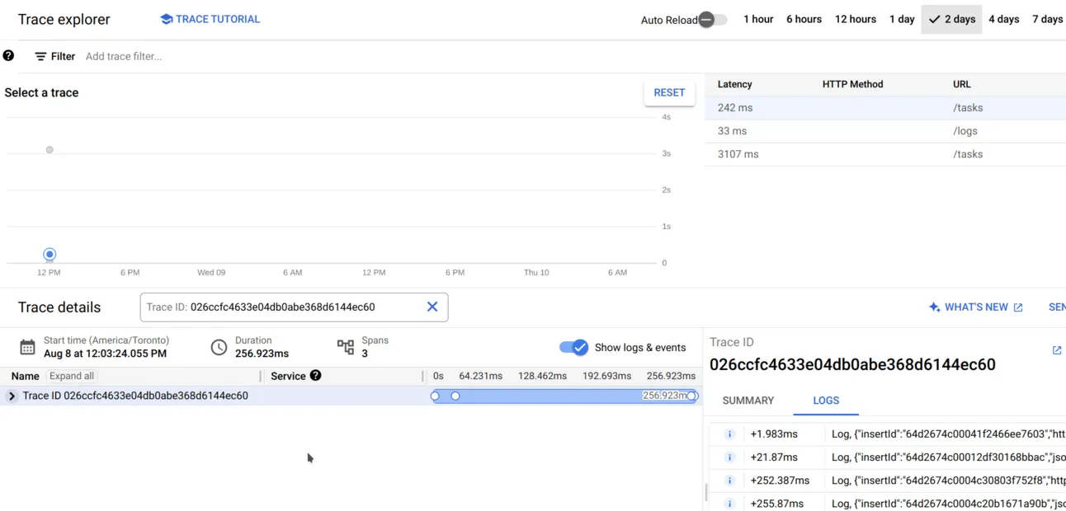Screen dimensions: 1066x511
Task: Click info icon for +252.387ms log
Action: (x=729, y=480)
